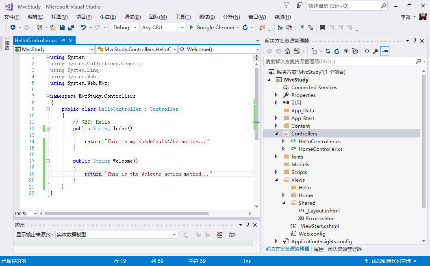The image size is (430, 266).
Task: Open the 文件(F) menu
Action: point(11,17)
